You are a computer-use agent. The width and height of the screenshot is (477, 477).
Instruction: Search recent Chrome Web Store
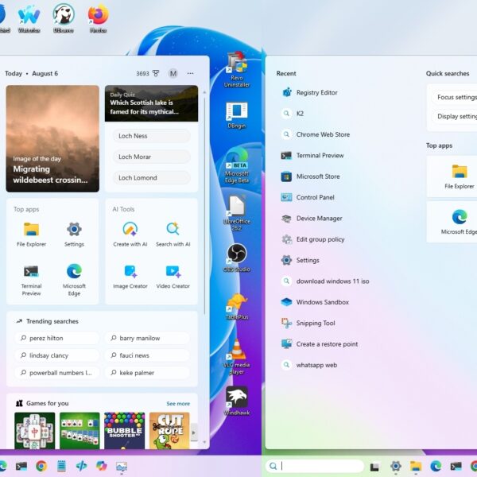316,134
